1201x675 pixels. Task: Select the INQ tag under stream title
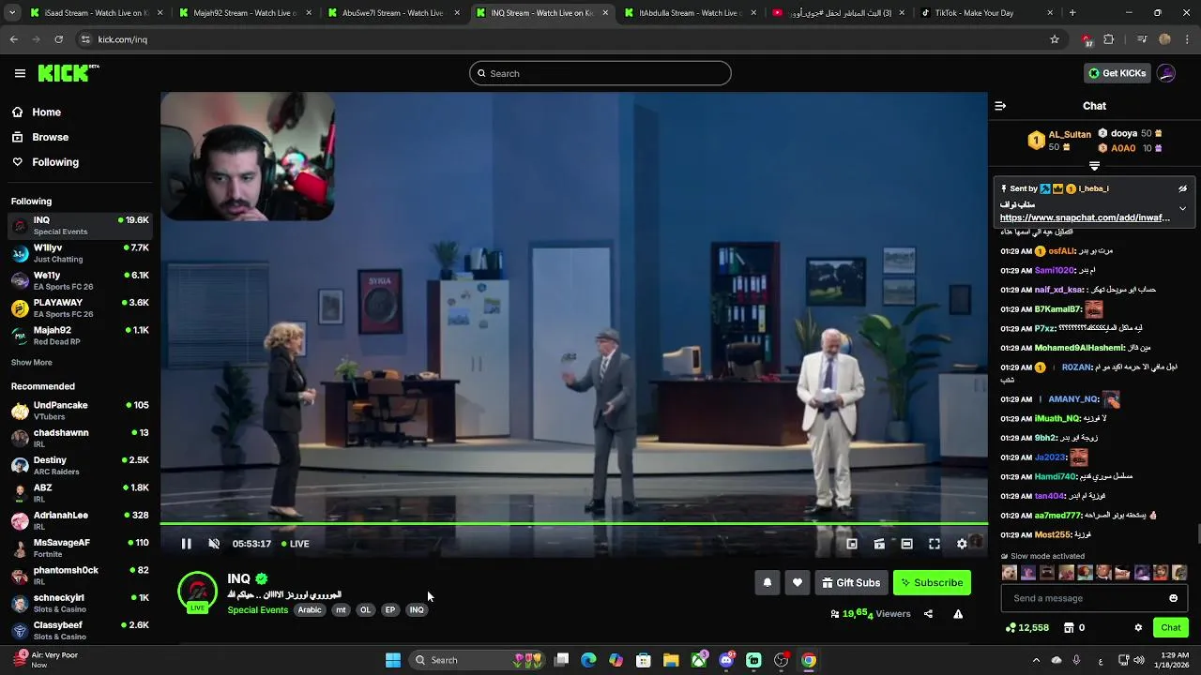[417, 610]
